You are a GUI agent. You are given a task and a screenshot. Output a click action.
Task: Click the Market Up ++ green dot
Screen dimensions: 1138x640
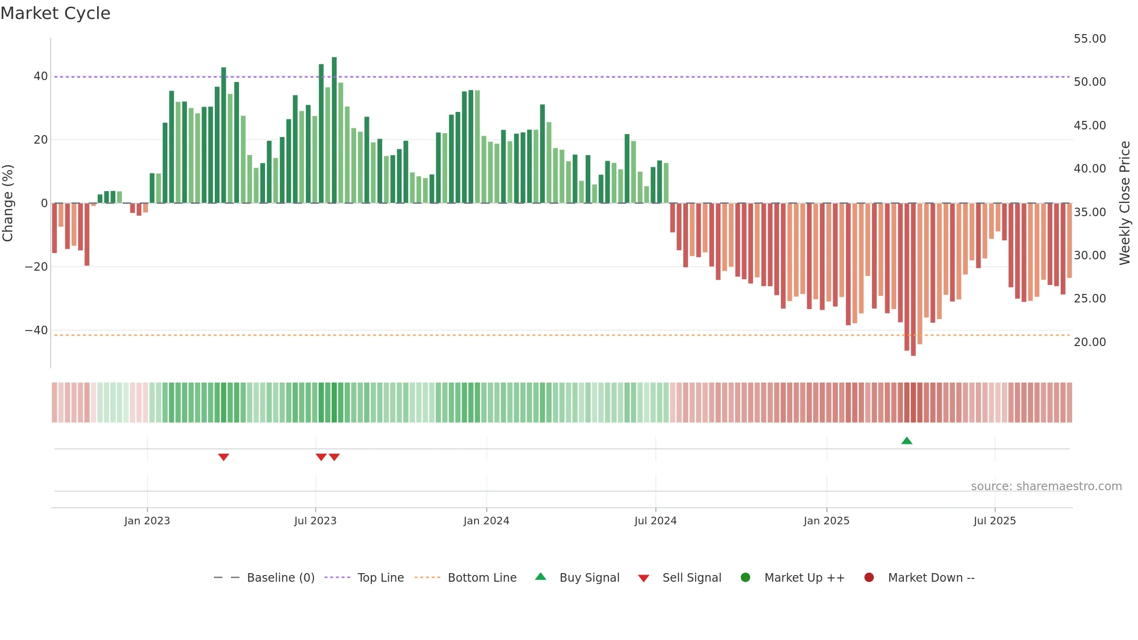coord(745,577)
